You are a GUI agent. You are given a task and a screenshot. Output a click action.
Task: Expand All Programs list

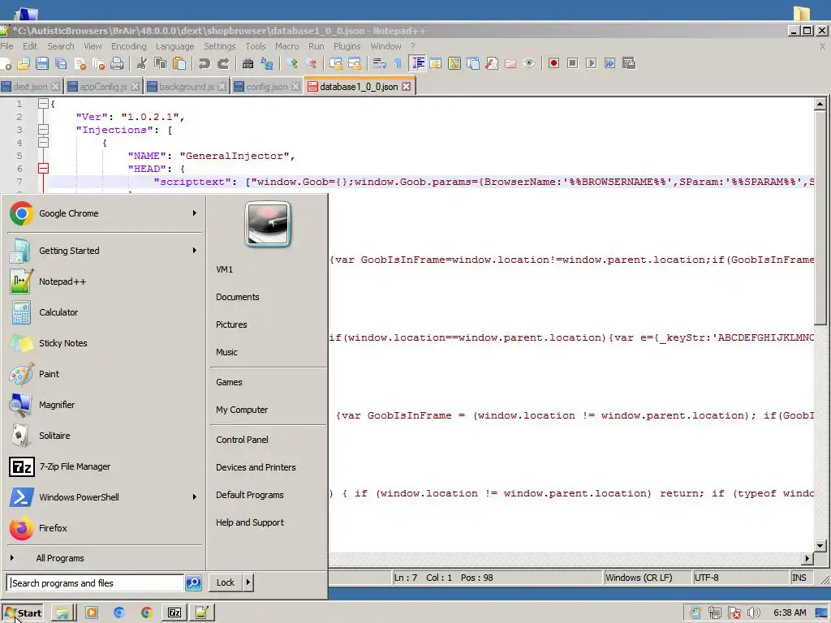pyautogui.click(x=60, y=558)
